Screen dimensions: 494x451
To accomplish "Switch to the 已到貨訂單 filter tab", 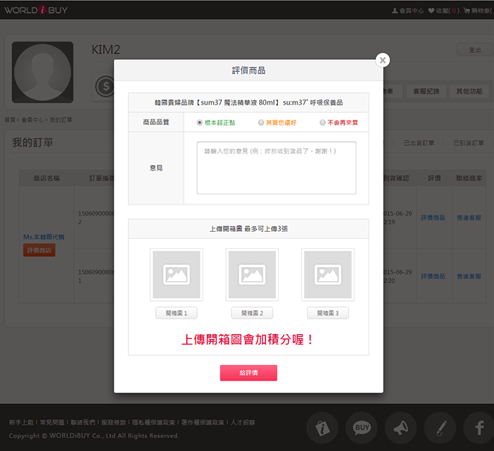I will pos(469,143).
